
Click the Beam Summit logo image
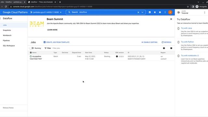(x=37, y=24)
